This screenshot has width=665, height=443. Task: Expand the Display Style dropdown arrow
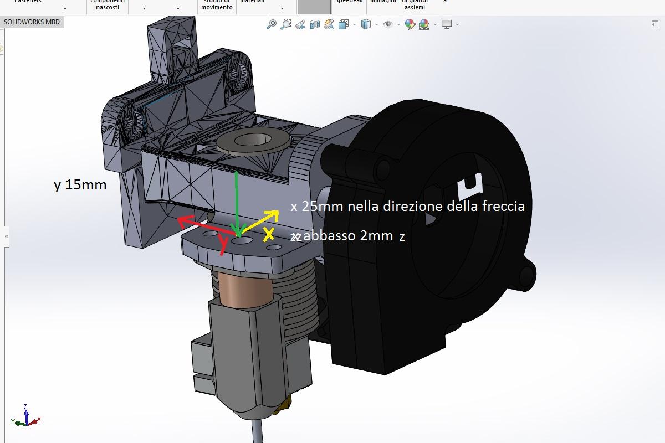(x=376, y=25)
